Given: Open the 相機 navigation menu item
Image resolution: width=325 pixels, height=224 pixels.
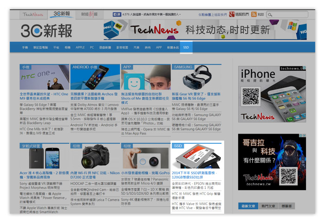Looking at the screenshot, I should pos(68,47).
